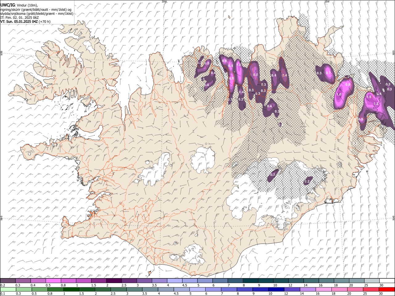Select the white 30 swatch ending the upper scale

click(x=387, y=281)
